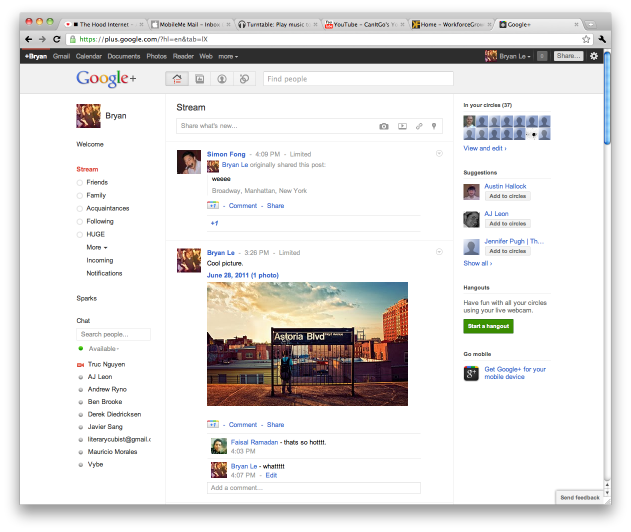Screen dimensions: 631x532
Task: Click the Find people search field
Action: click(x=358, y=79)
